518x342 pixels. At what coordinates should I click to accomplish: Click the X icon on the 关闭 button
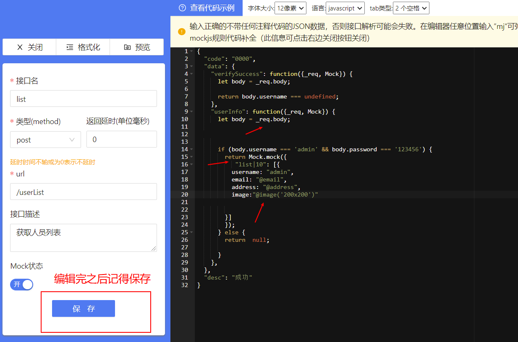[20, 47]
